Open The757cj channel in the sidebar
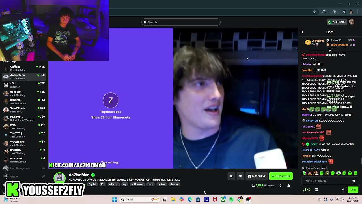The width and height of the screenshot is (362, 204). pyautogui.click(x=24, y=135)
